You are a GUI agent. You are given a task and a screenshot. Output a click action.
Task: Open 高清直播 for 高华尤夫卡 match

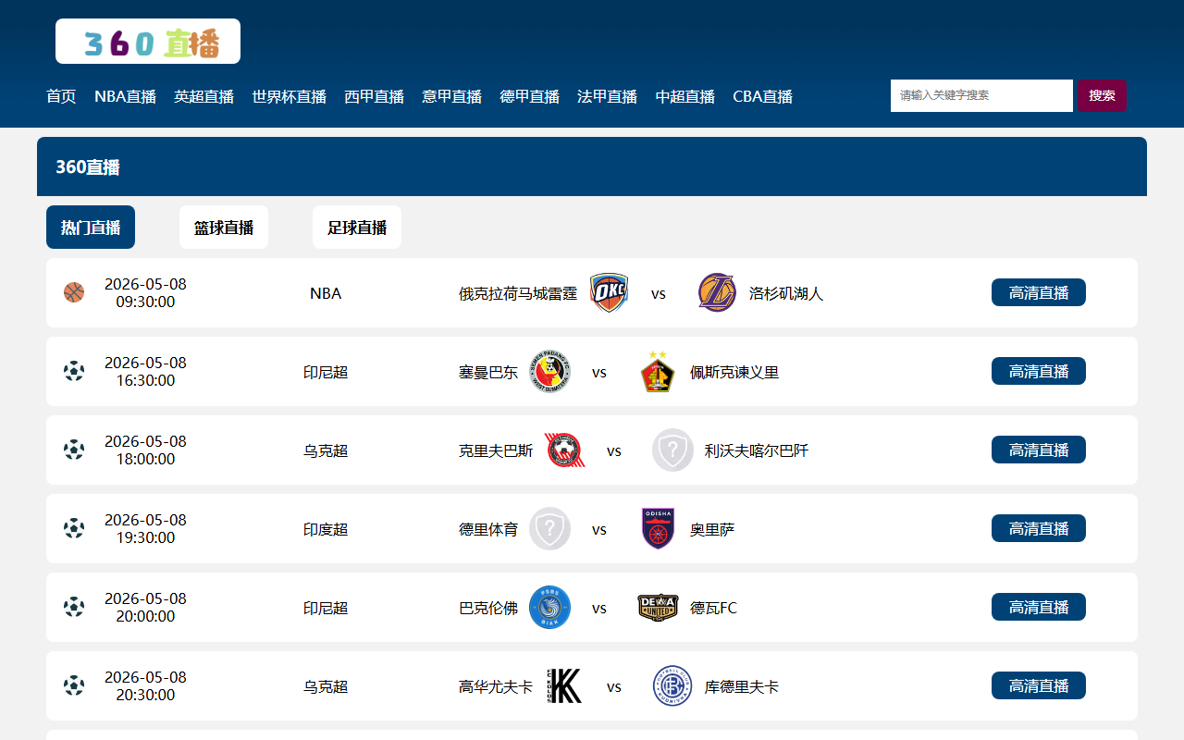1039,685
